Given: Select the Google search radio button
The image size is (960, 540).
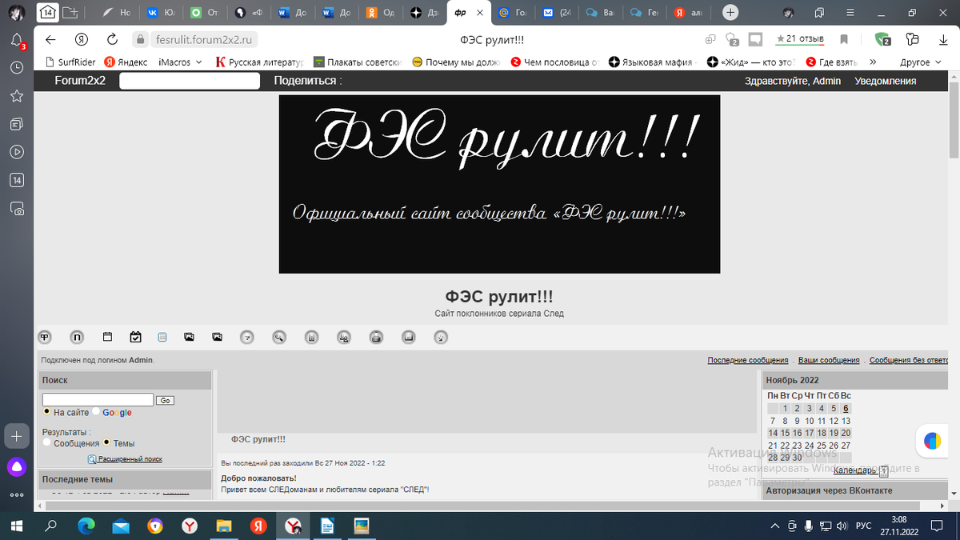Looking at the screenshot, I should (x=96, y=412).
